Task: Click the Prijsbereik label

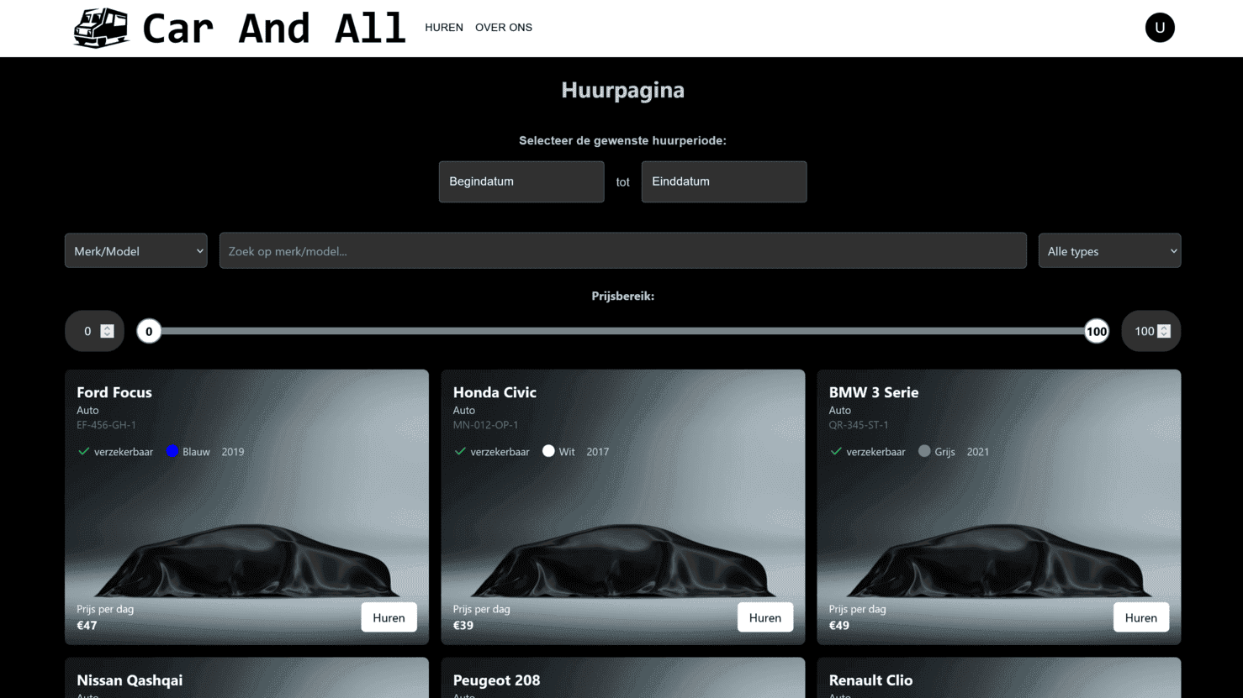Action: (623, 296)
